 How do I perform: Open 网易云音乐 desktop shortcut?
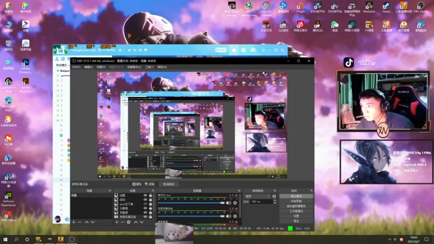pos(301,26)
